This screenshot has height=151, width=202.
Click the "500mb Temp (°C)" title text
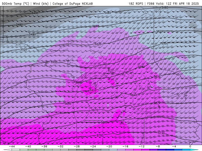(x=15, y=4)
